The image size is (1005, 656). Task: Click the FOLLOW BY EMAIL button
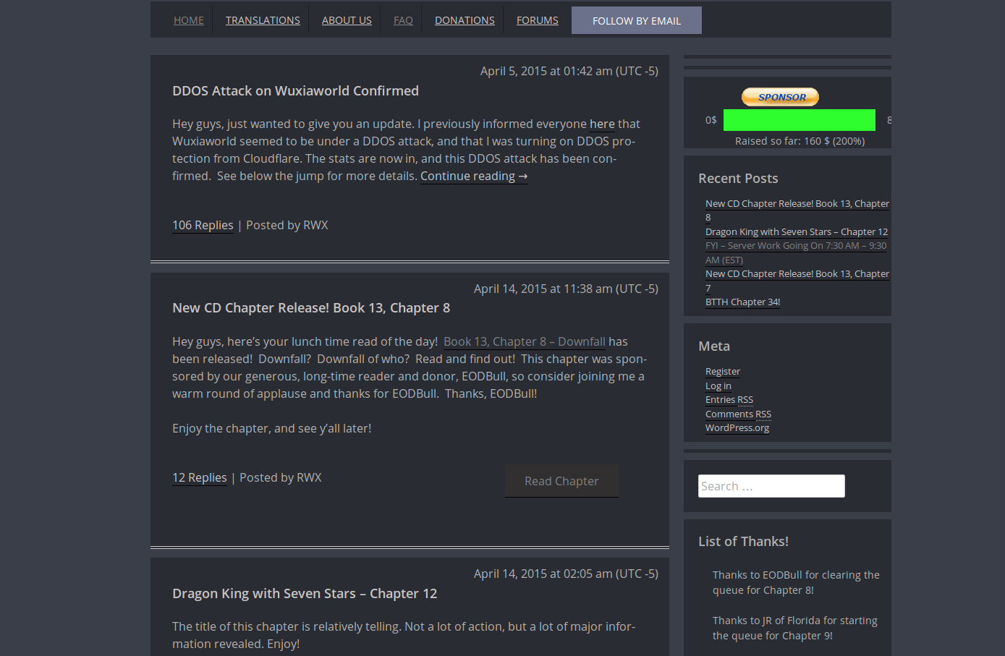[637, 20]
